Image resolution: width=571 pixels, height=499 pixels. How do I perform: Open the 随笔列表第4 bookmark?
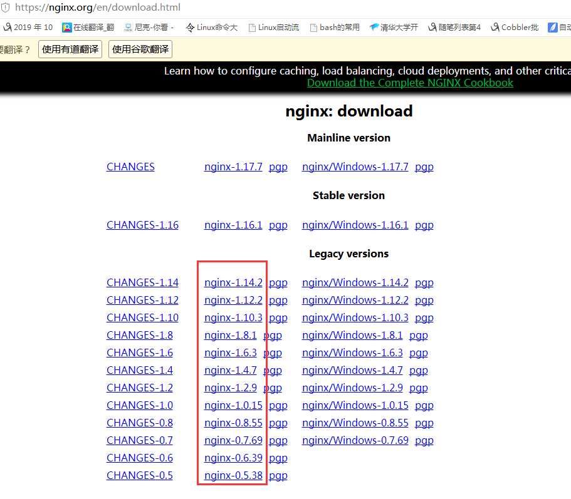(x=454, y=28)
